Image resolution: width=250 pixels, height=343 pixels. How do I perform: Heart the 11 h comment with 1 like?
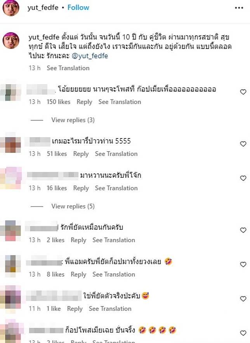pyautogui.click(x=243, y=299)
